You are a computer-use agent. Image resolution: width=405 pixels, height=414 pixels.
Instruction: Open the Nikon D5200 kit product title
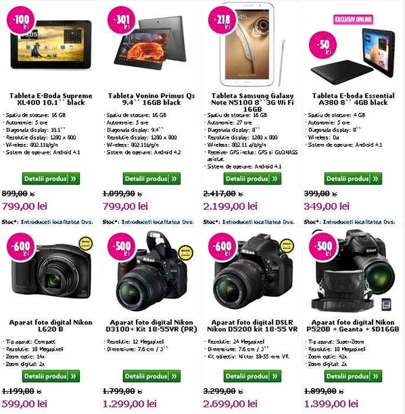coord(252,325)
